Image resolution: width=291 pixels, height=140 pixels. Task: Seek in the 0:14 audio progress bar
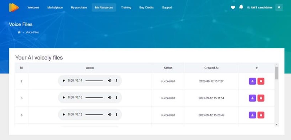(94, 81)
